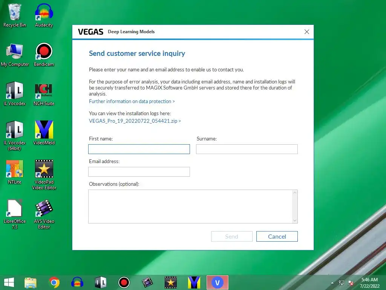
Task: Click the Observations text area
Action: [190, 207]
